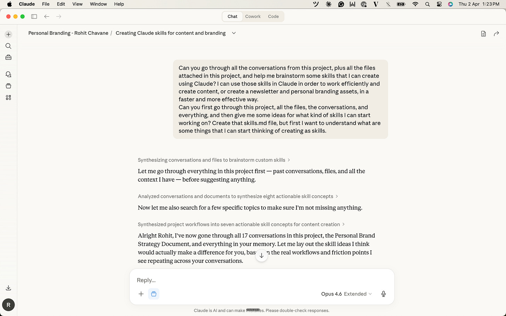Toggle the sidebar panel icon
Viewport: 506px width, 316px height.
(x=34, y=16)
